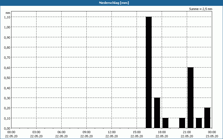Screen dimensions: 223x139
Task: Select the '0,00' y-axis label
Action: [x=7, y=128]
